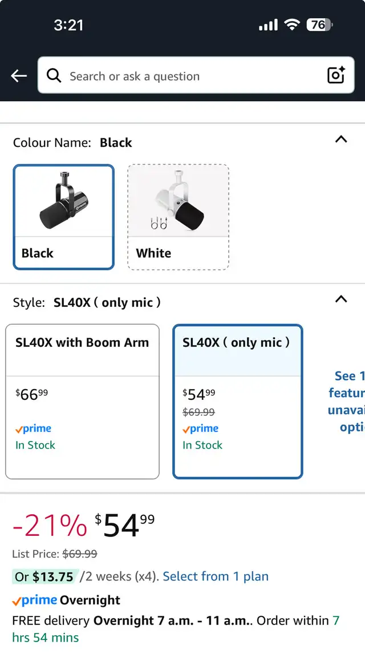This screenshot has width=365, height=653.
Task: Tap the $13.75 installment price highlight
Action: tap(45, 576)
